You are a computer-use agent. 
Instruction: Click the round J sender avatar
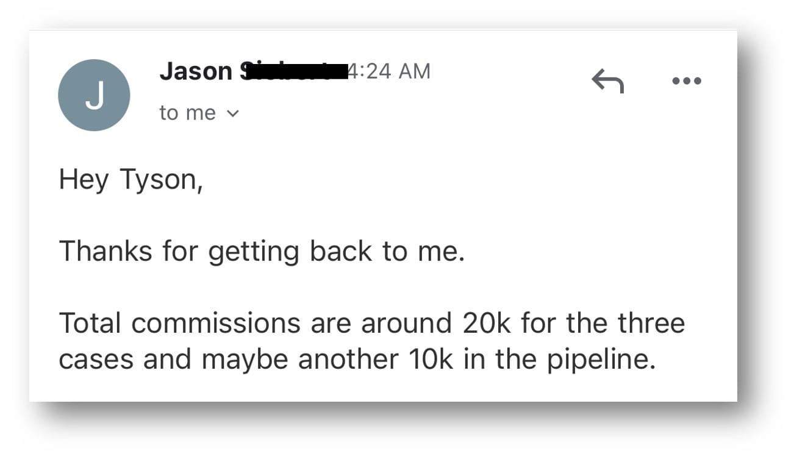coord(94,95)
